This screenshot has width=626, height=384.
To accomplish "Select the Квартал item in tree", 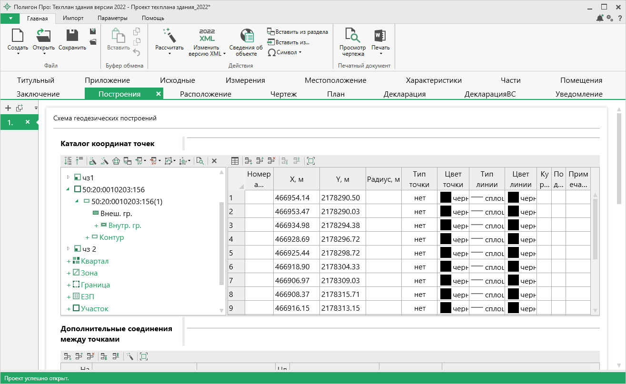I will (94, 261).
